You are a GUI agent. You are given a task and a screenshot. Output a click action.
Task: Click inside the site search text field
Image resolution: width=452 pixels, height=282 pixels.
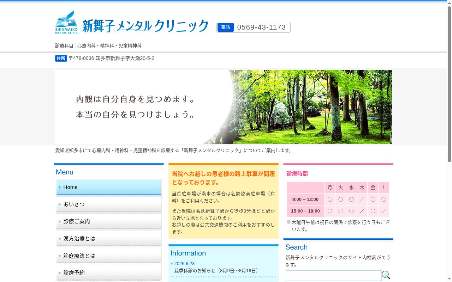pyautogui.click(x=333, y=276)
